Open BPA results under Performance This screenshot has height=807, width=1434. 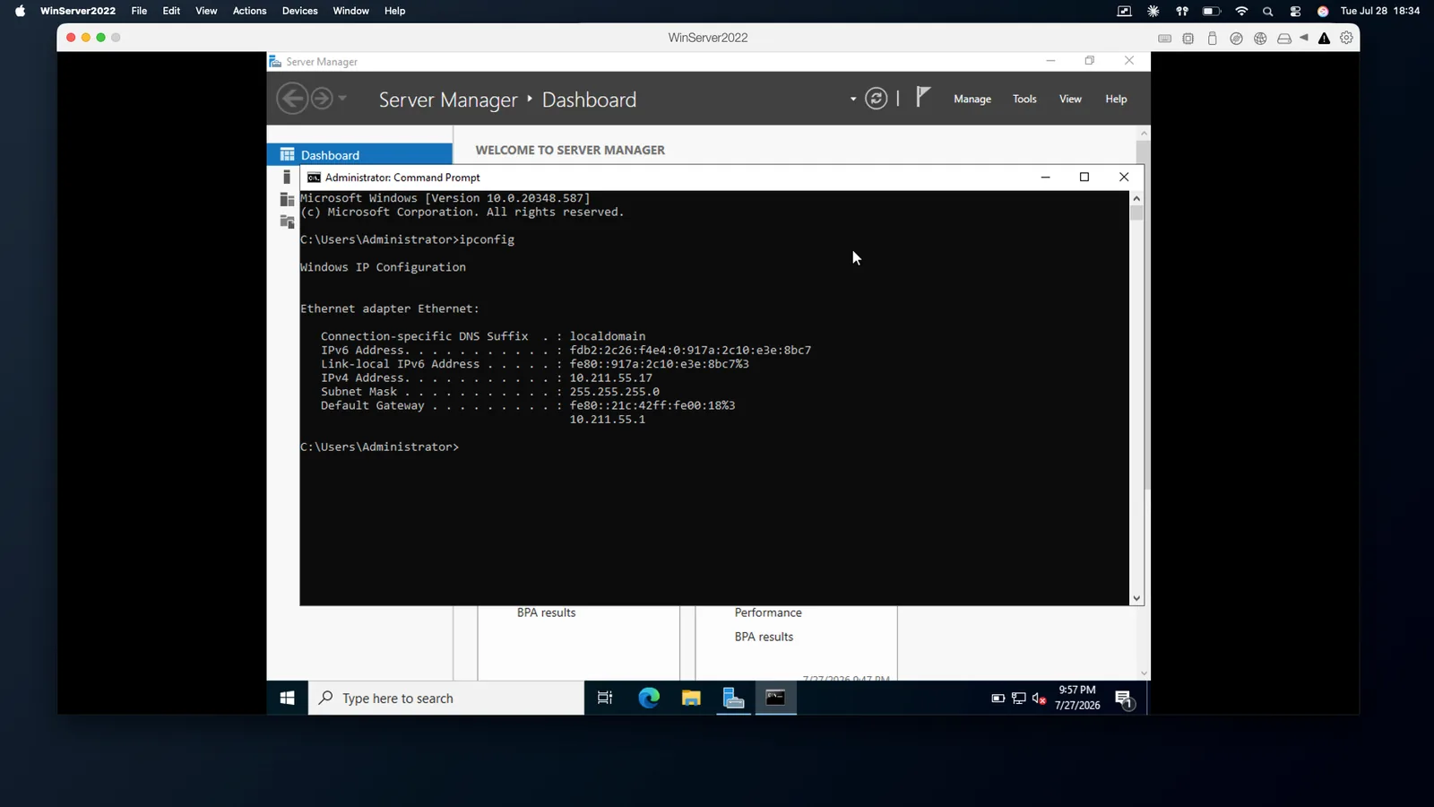[x=764, y=637]
